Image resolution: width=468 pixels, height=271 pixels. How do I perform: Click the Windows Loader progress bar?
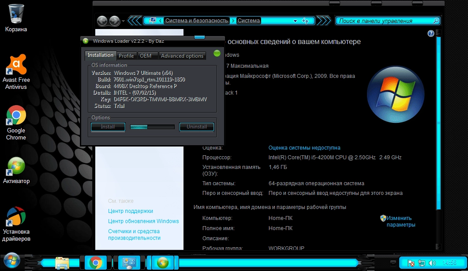pos(152,127)
